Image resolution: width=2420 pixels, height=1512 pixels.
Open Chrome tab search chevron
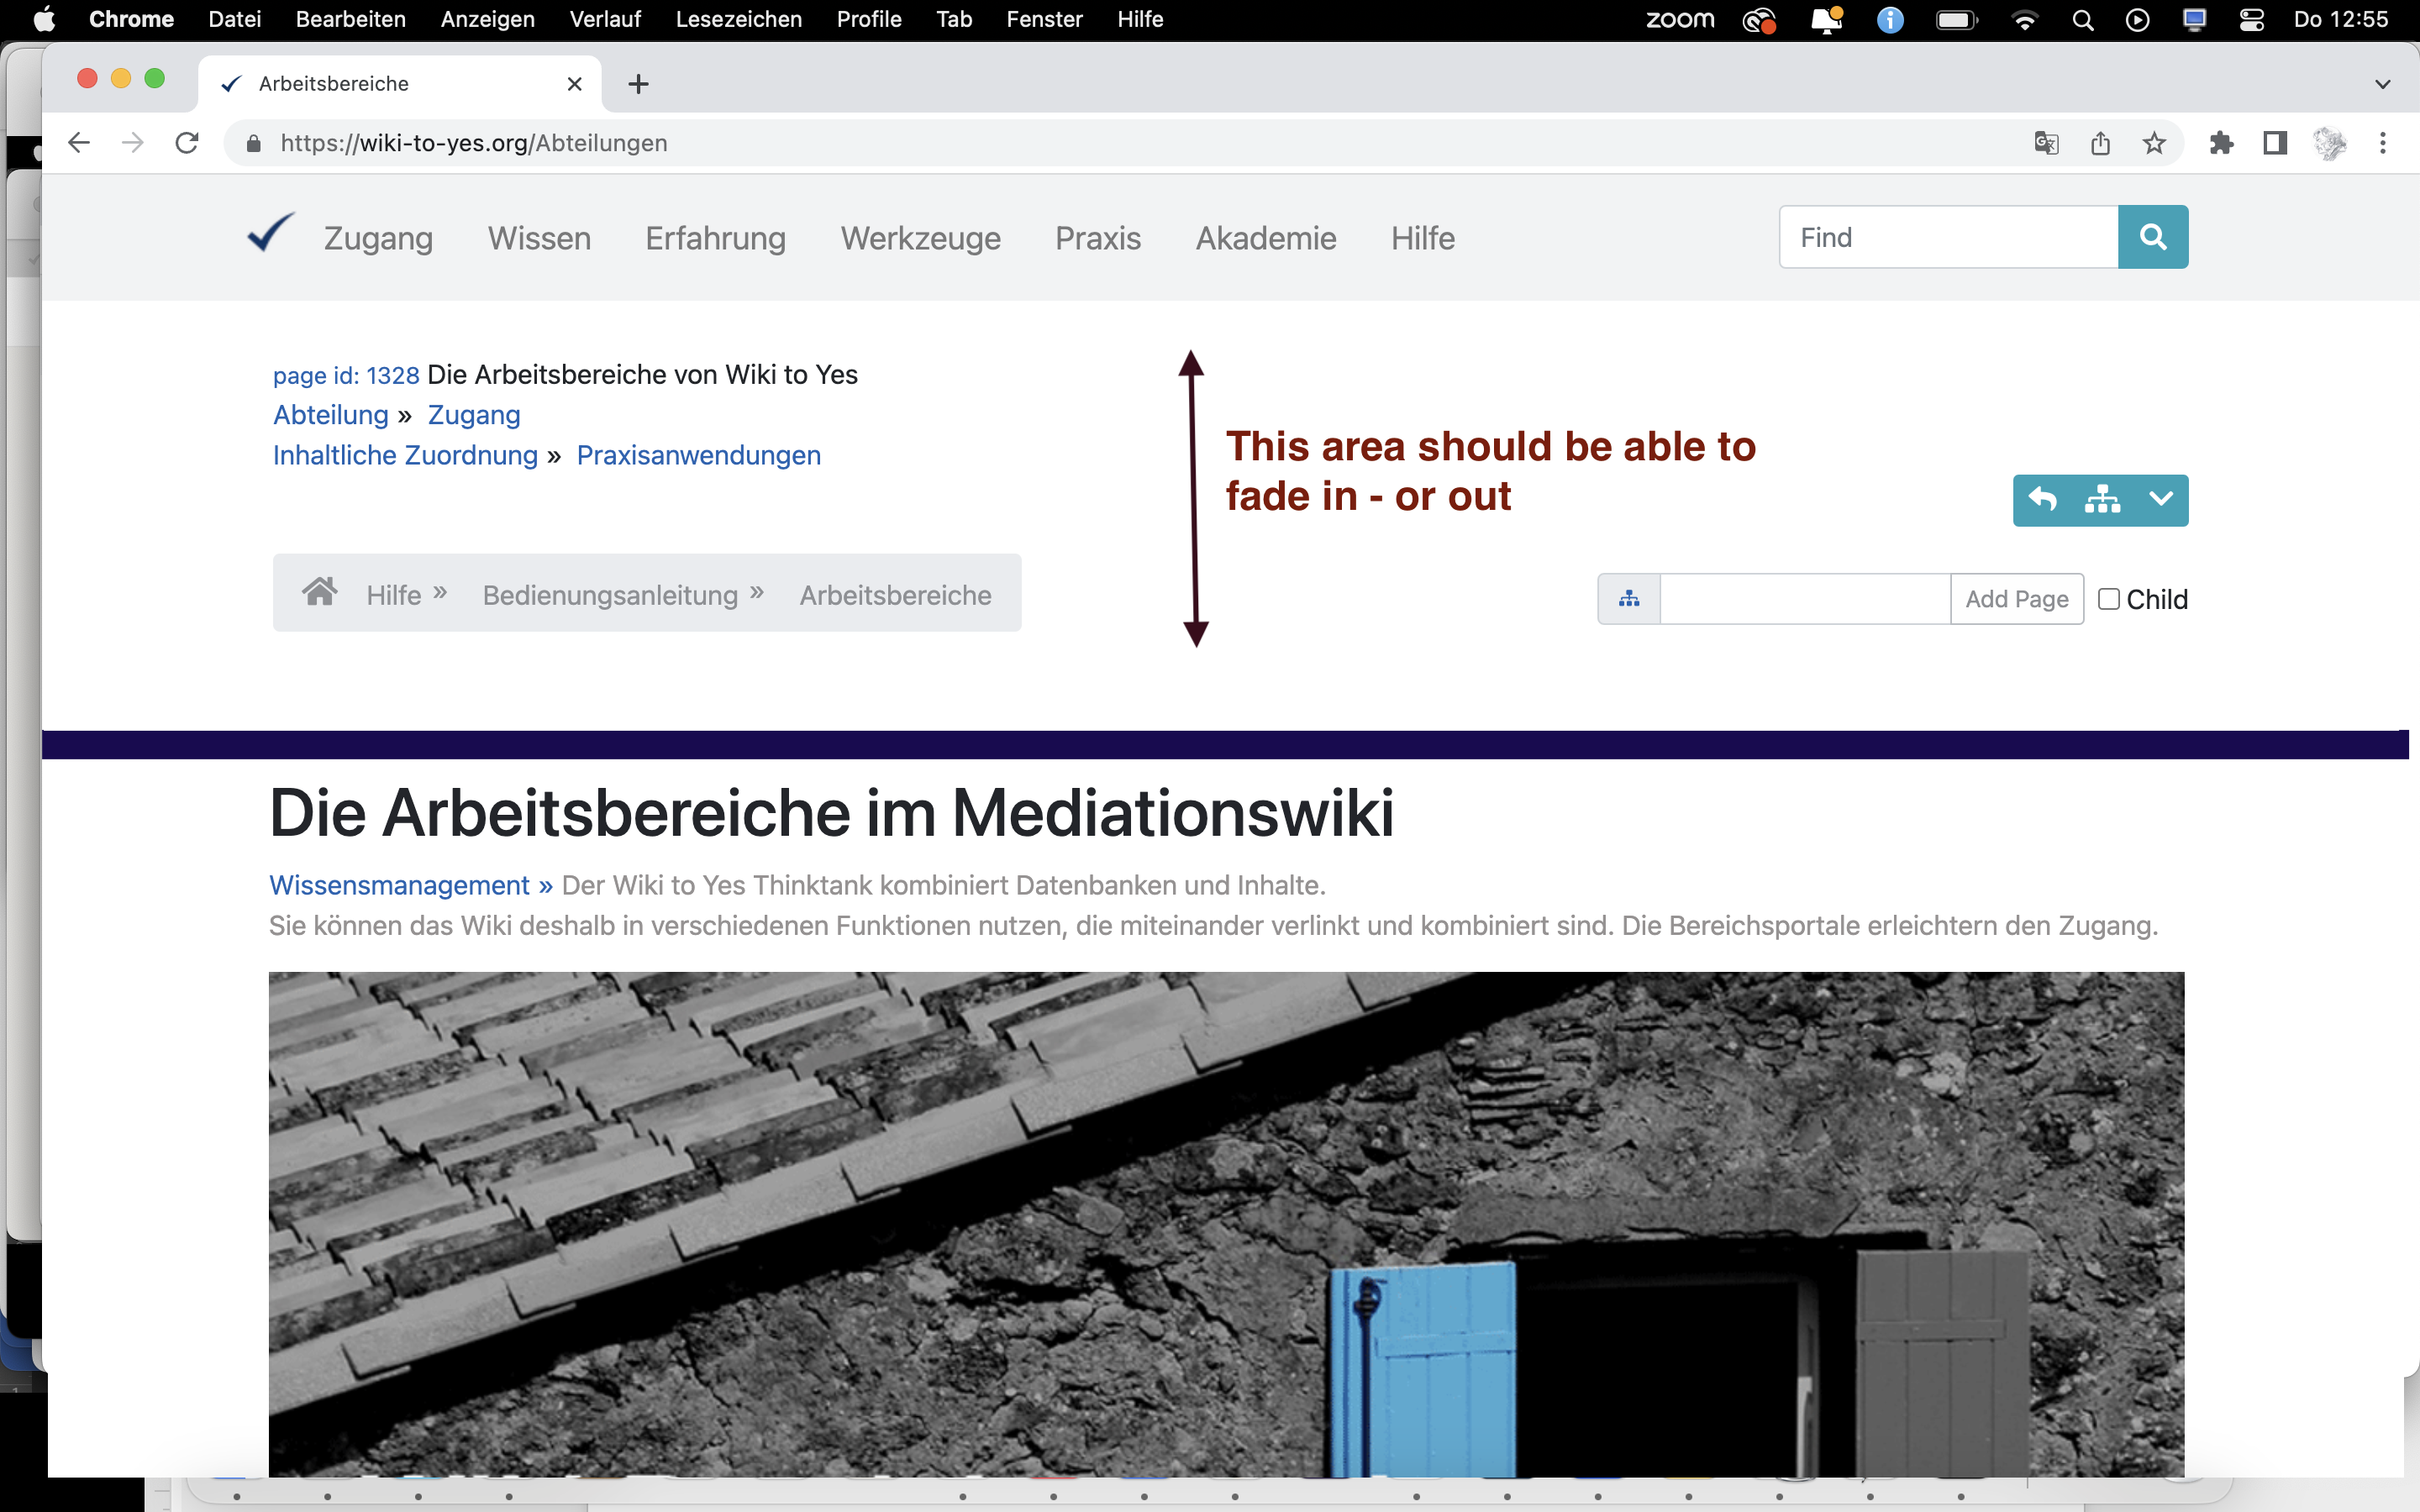coord(2382,84)
